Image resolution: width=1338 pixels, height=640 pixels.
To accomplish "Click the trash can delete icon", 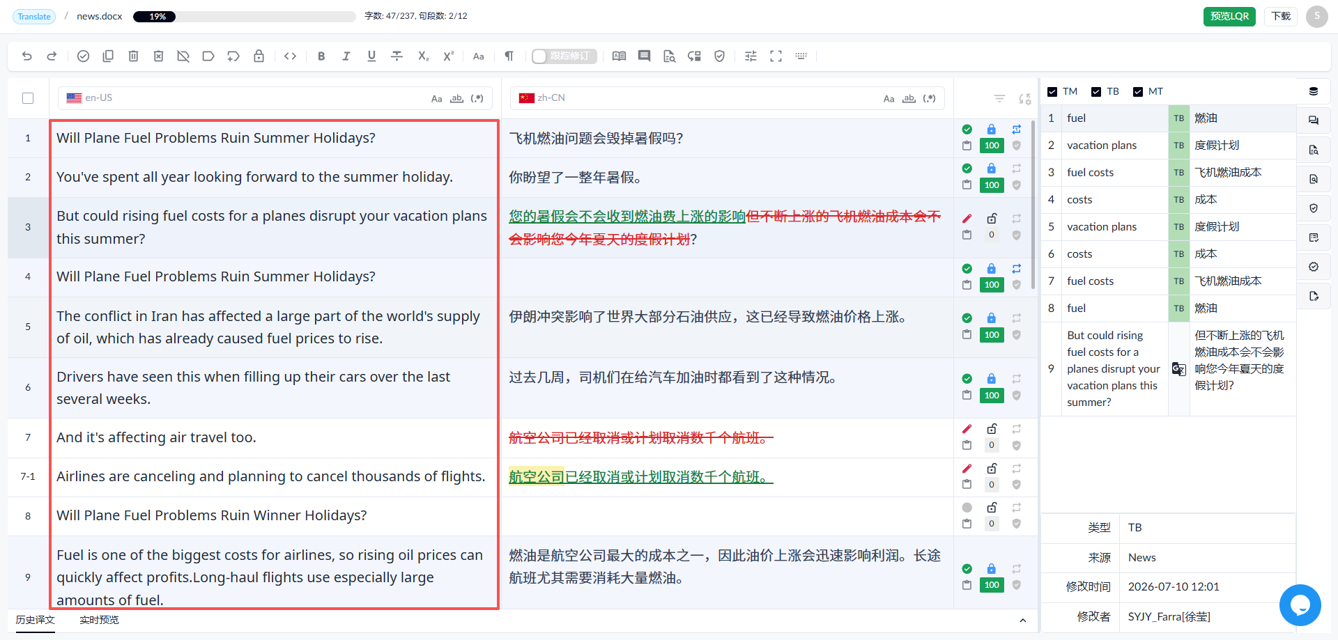I will (x=133, y=56).
